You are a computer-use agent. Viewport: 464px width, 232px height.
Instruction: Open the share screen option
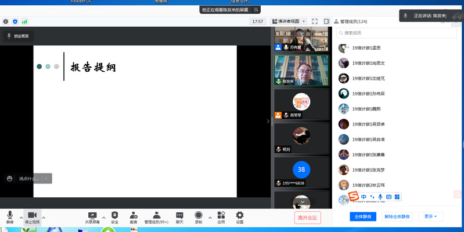coord(92,216)
